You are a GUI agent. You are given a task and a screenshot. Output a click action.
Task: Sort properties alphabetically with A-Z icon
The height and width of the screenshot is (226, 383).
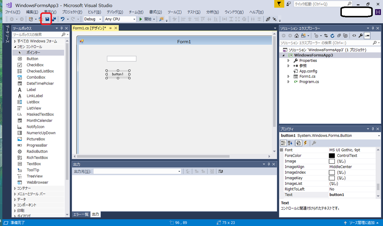click(290, 143)
